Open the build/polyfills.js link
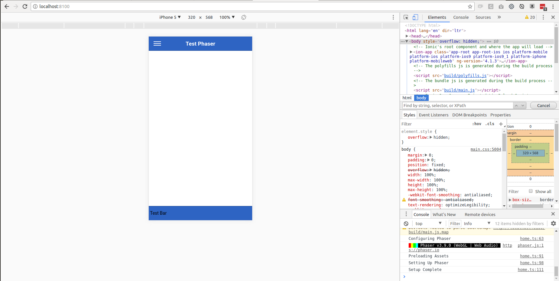The height and width of the screenshot is (281, 559). [x=465, y=76]
